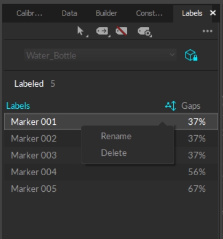This screenshot has width=223, height=239.
Task: Choose Delete from the context menu
Action: point(114,153)
